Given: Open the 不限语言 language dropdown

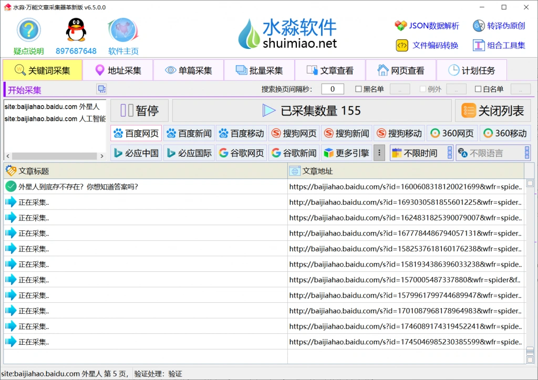Looking at the screenshot, I should pyautogui.click(x=493, y=153).
